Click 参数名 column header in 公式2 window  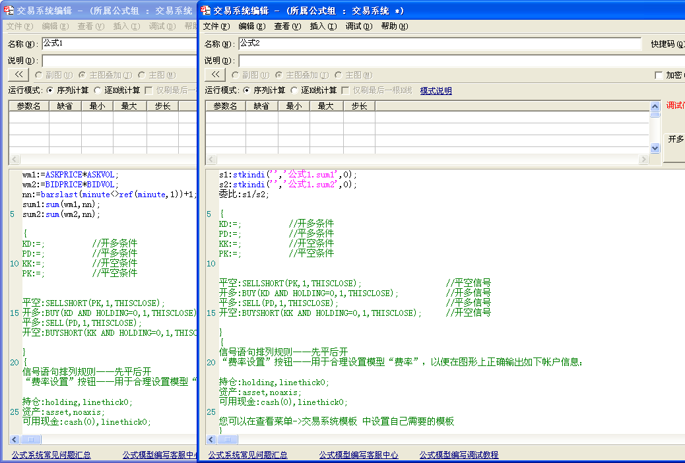[226, 106]
